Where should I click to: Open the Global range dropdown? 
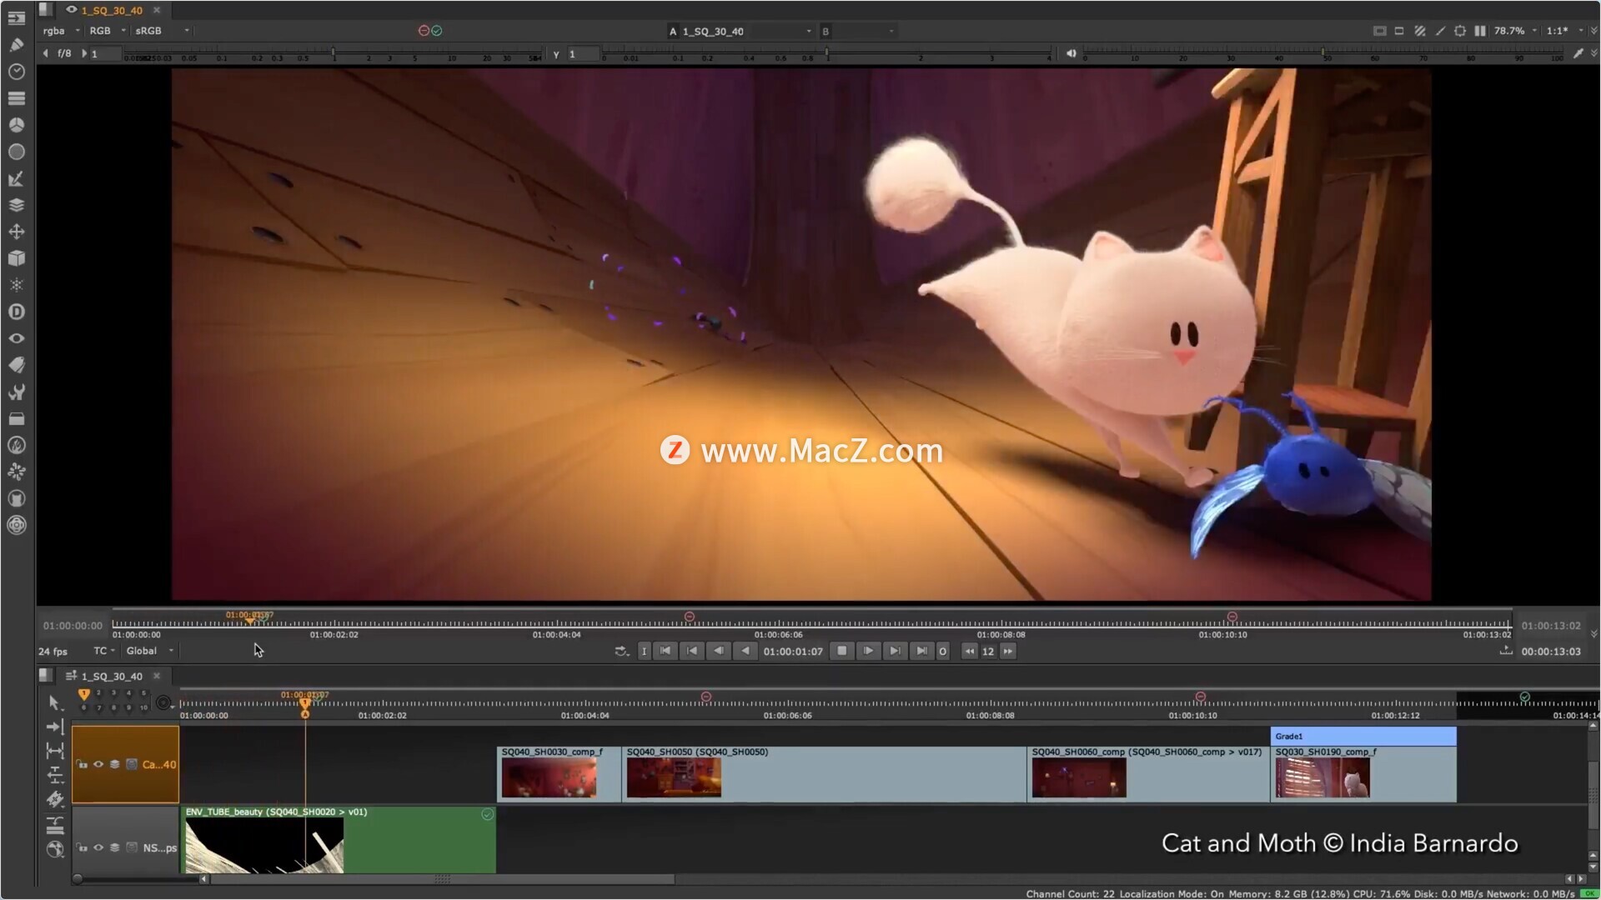pos(150,651)
